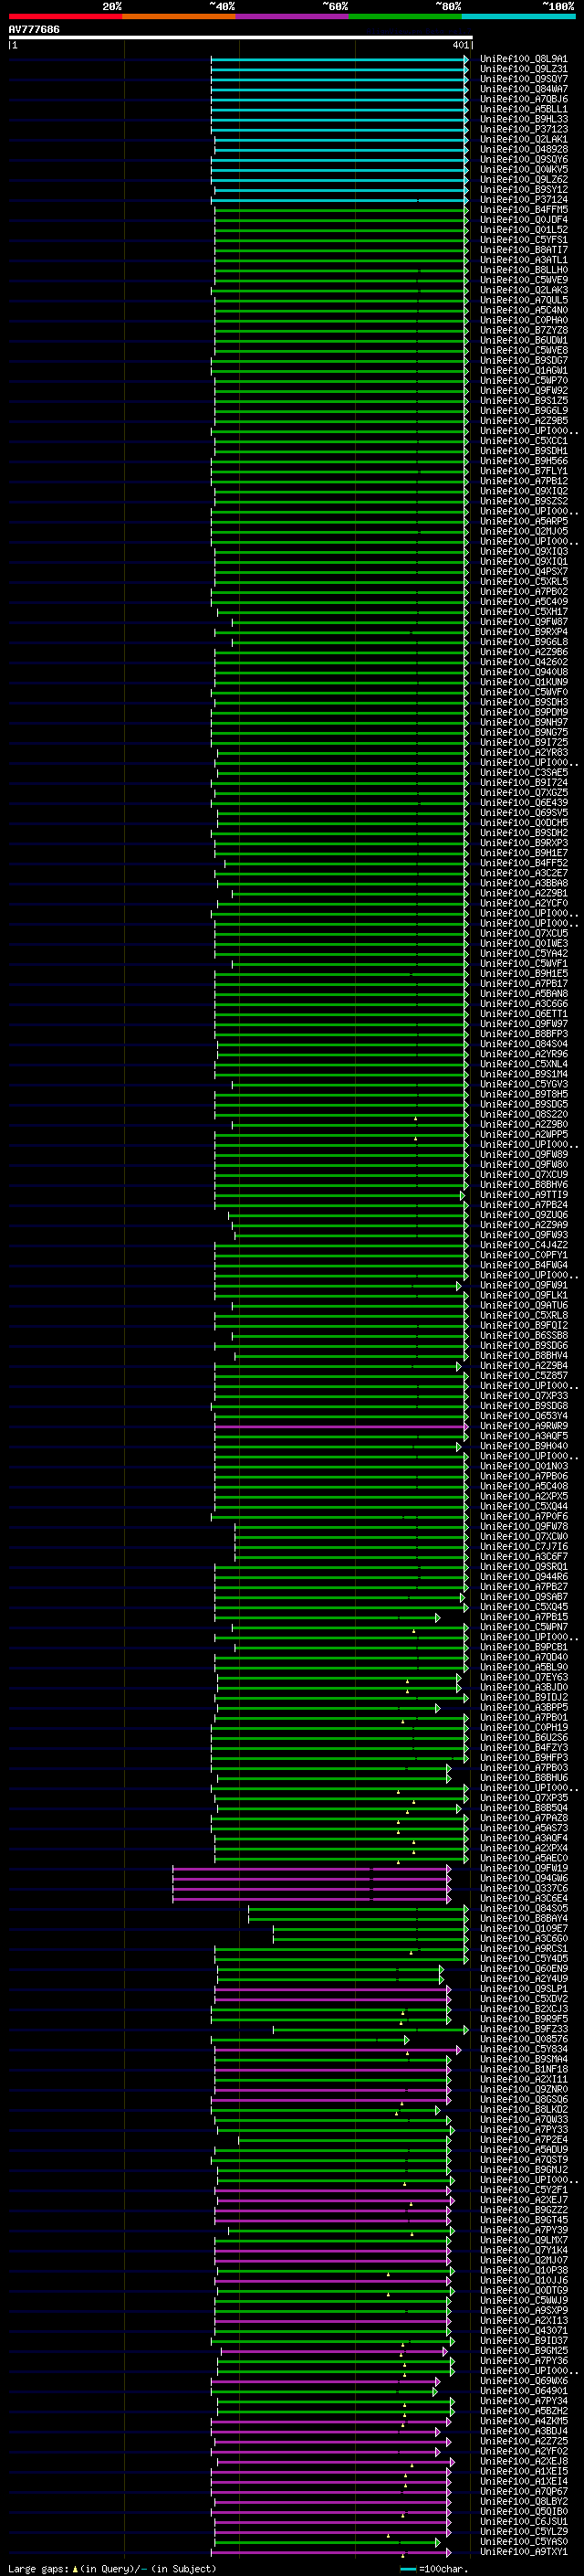The image size is (584, 2576).
Task: Click hit label UniRef100_B8ATI7
Action: [524, 249]
